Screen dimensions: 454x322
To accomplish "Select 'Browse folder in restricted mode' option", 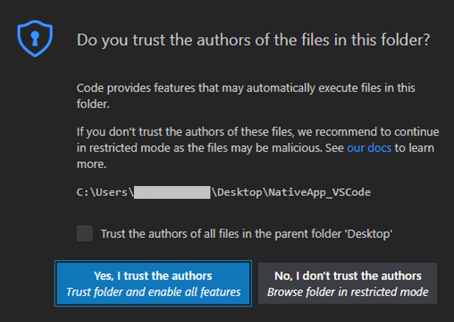I will pyautogui.click(x=348, y=292).
